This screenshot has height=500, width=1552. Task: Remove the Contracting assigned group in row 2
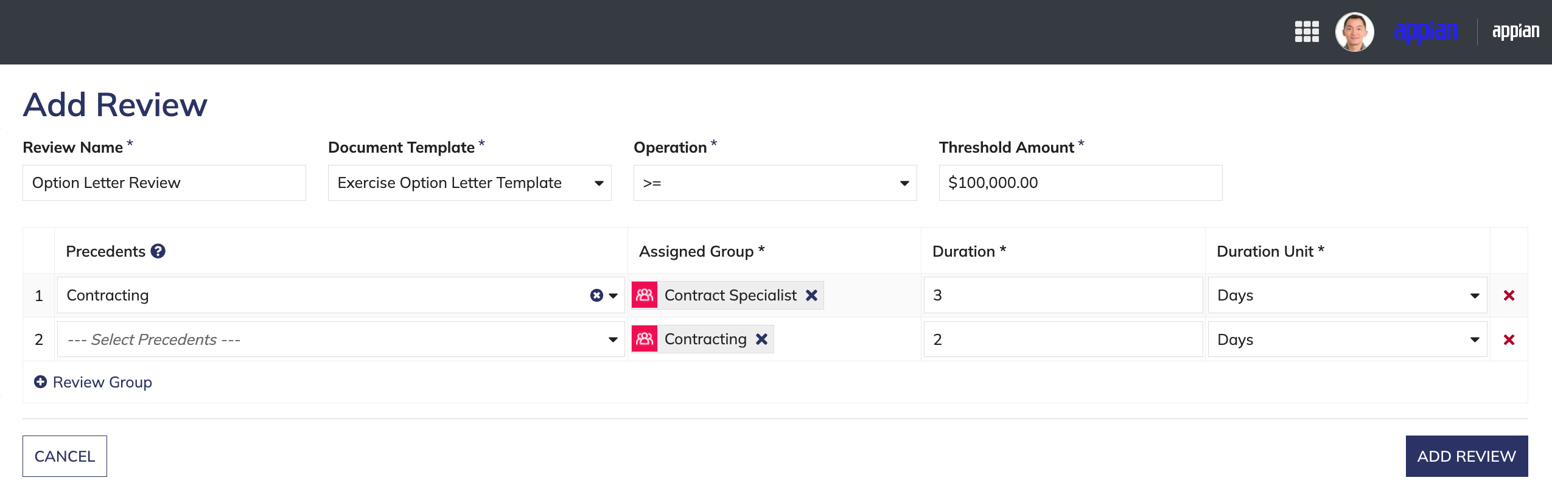(761, 339)
